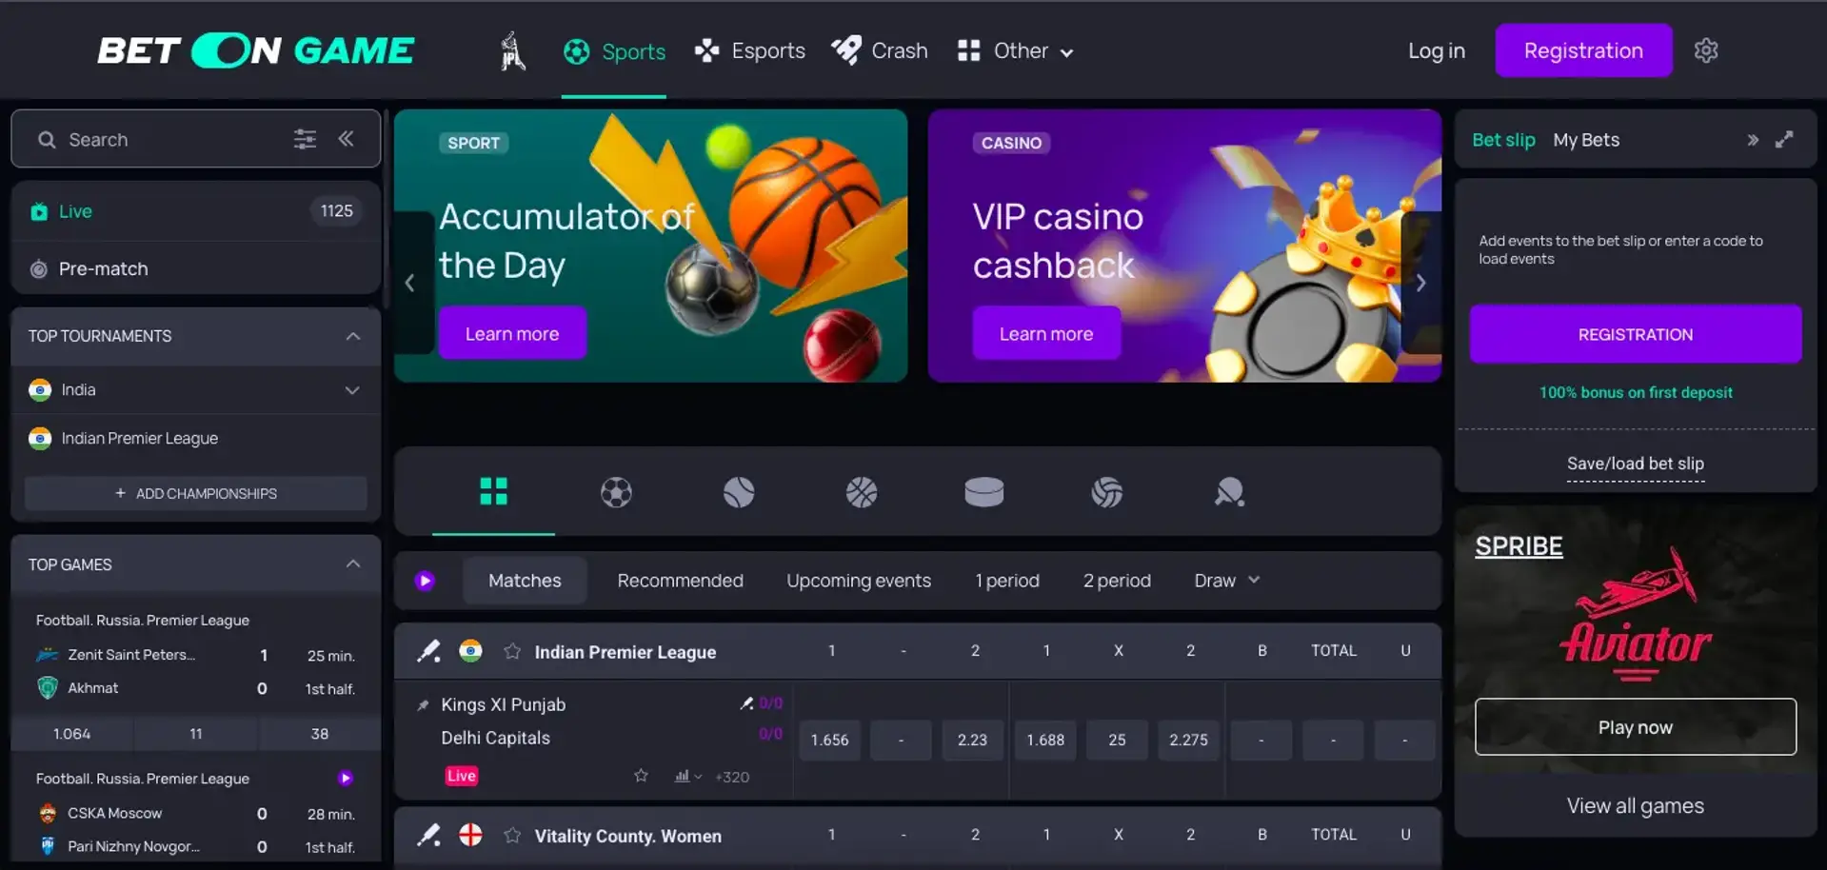Go to next promo banner
The width and height of the screenshot is (1827, 870).
[1420, 283]
